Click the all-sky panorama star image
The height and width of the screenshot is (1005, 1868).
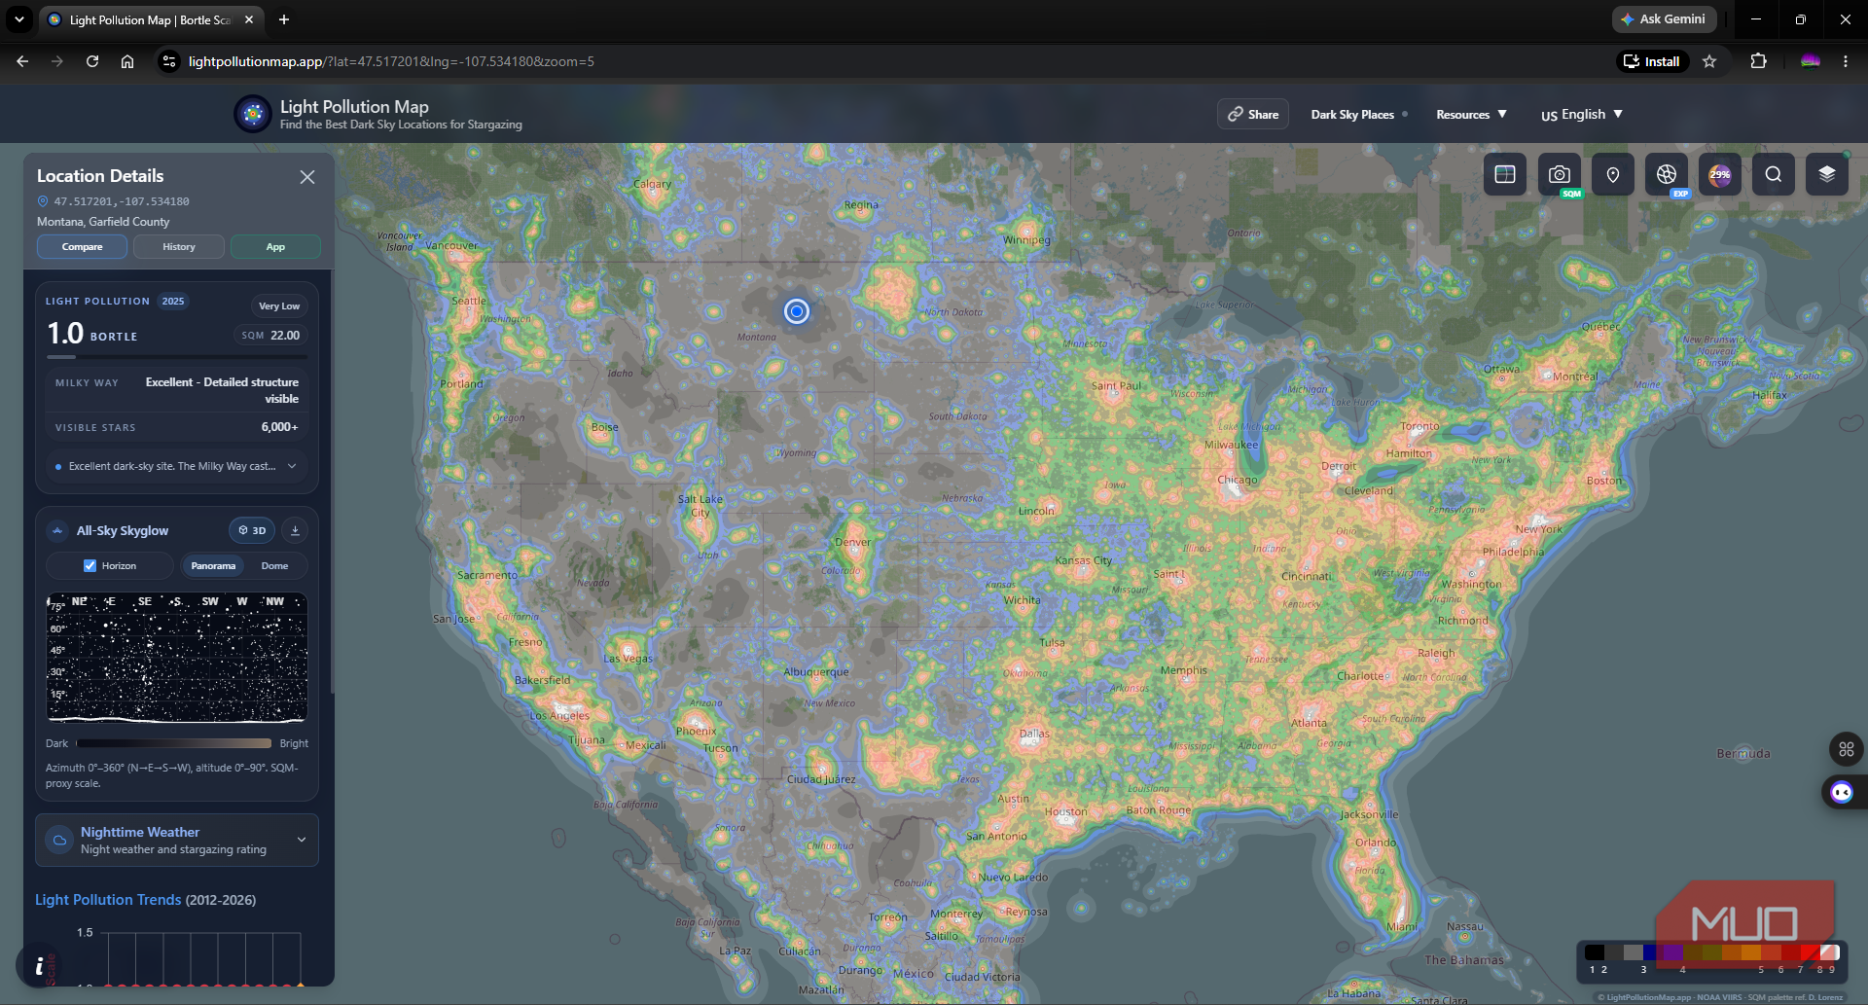coord(177,658)
